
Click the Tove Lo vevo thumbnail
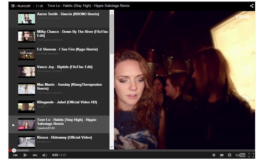[27, 124]
